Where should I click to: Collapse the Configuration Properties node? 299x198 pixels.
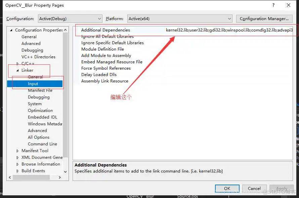(11, 30)
